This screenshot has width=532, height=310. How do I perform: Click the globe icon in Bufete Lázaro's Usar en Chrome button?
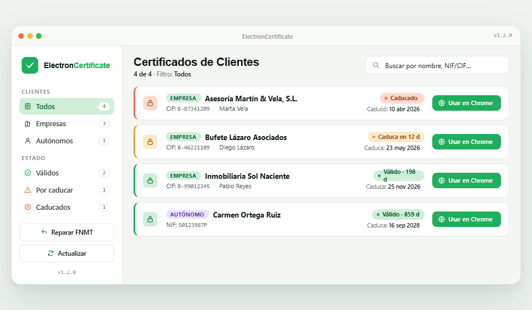point(442,142)
